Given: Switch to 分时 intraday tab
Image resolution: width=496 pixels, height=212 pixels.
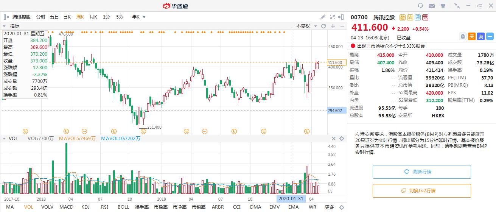Looking at the screenshot, I should point(40,17).
